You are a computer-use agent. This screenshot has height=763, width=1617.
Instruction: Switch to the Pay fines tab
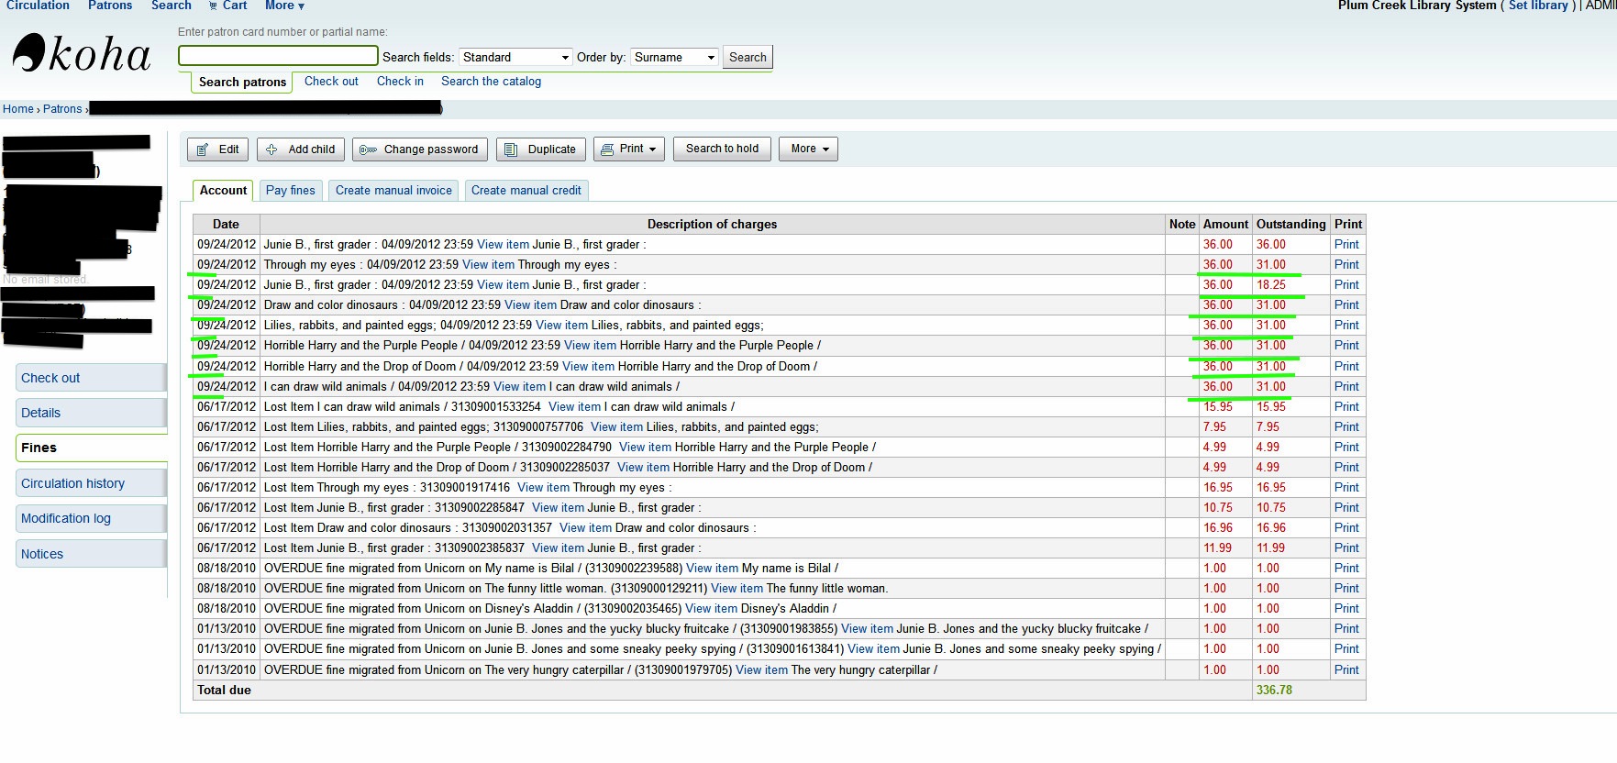pyautogui.click(x=290, y=191)
